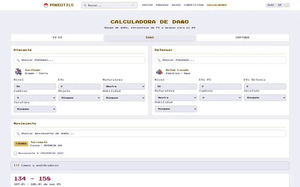Click the defender Buscar Pokémon field
The width and height of the screenshot is (300, 187).
(220, 60)
